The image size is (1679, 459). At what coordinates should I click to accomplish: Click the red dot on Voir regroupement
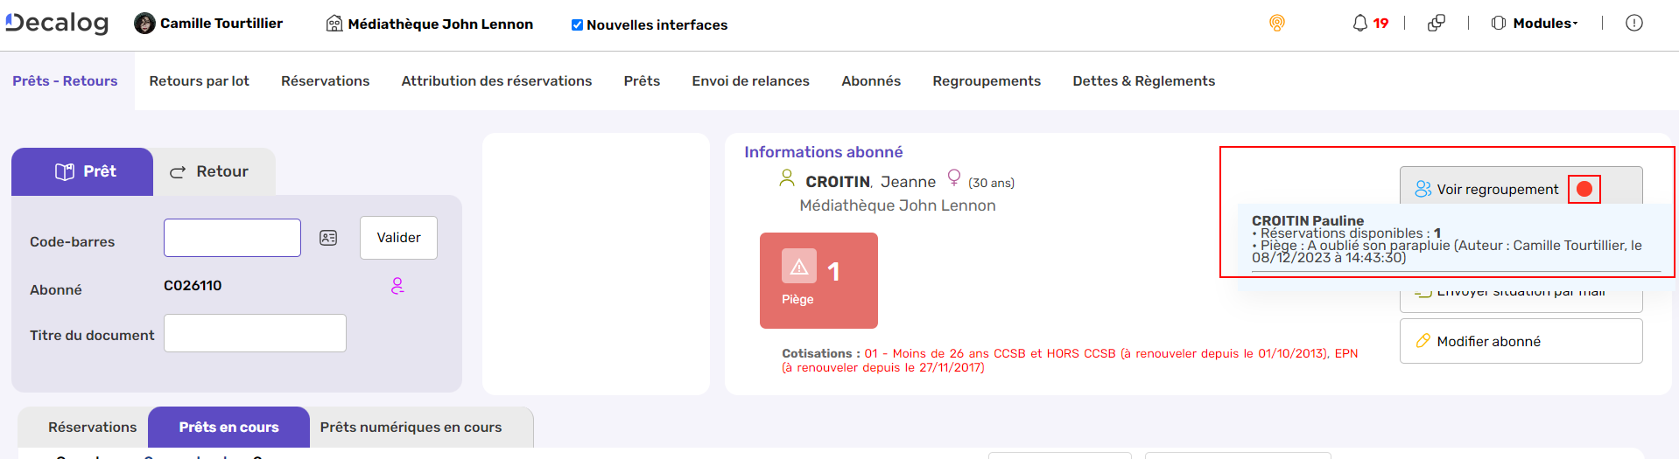1584,189
